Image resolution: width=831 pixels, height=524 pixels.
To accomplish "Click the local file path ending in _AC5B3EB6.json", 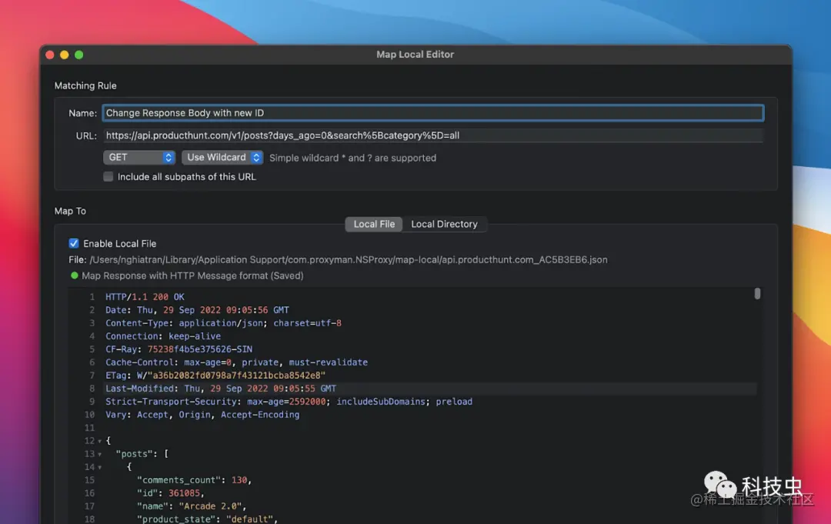I will point(349,259).
